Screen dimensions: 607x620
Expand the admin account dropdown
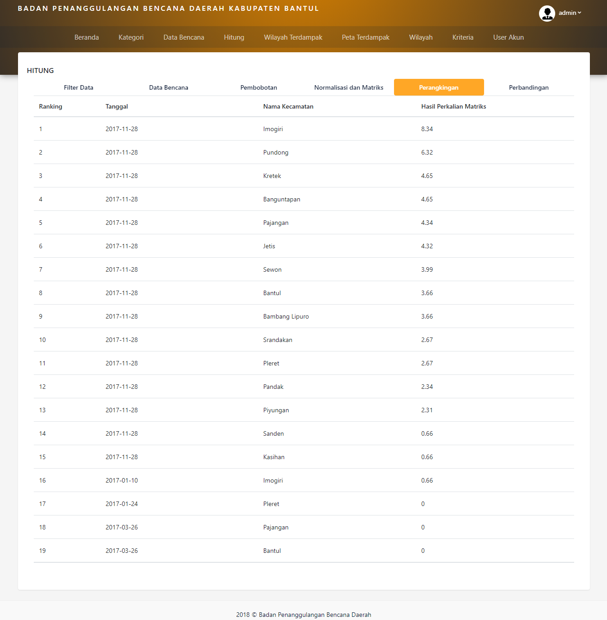click(x=570, y=13)
